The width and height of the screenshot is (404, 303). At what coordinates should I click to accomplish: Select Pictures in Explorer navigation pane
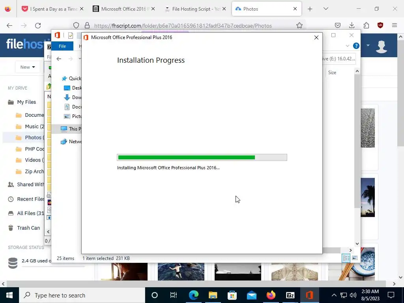coord(73,116)
